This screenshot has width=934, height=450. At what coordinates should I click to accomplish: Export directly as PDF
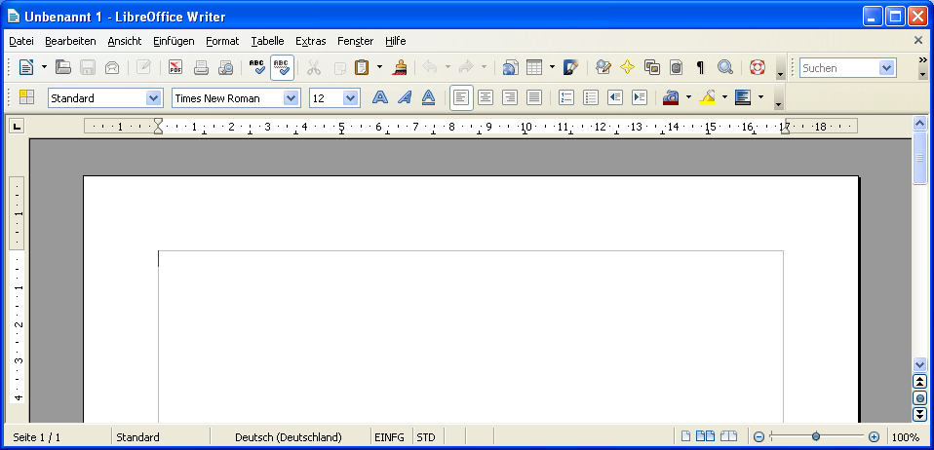tap(175, 67)
